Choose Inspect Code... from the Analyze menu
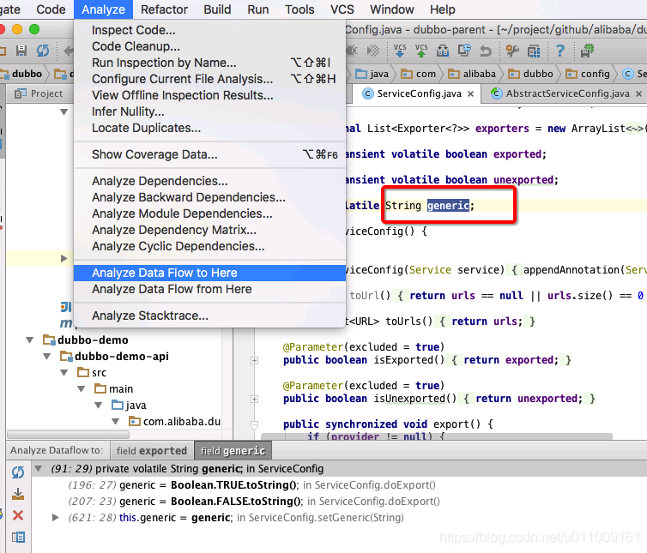Viewport: 647px width, 553px height. [x=133, y=30]
